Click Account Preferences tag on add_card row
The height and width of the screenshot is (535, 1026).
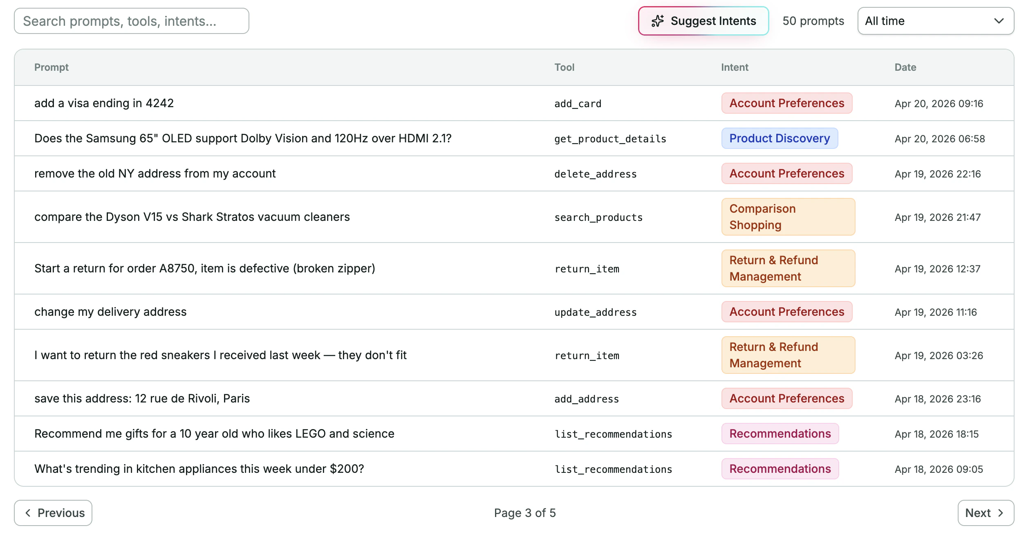(x=787, y=103)
